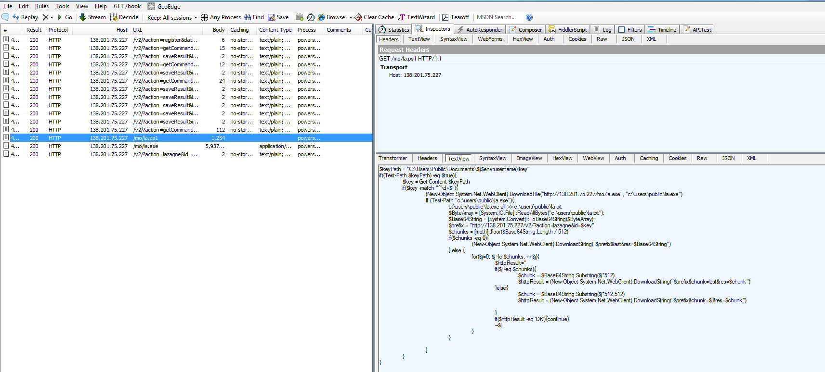Open the Remove sessions dropdown arrow

[52, 17]
